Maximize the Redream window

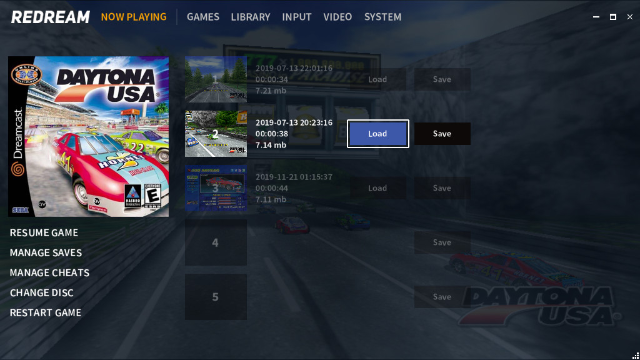coord(612,17)
